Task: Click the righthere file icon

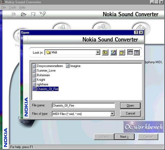Action: click(34, 84)
